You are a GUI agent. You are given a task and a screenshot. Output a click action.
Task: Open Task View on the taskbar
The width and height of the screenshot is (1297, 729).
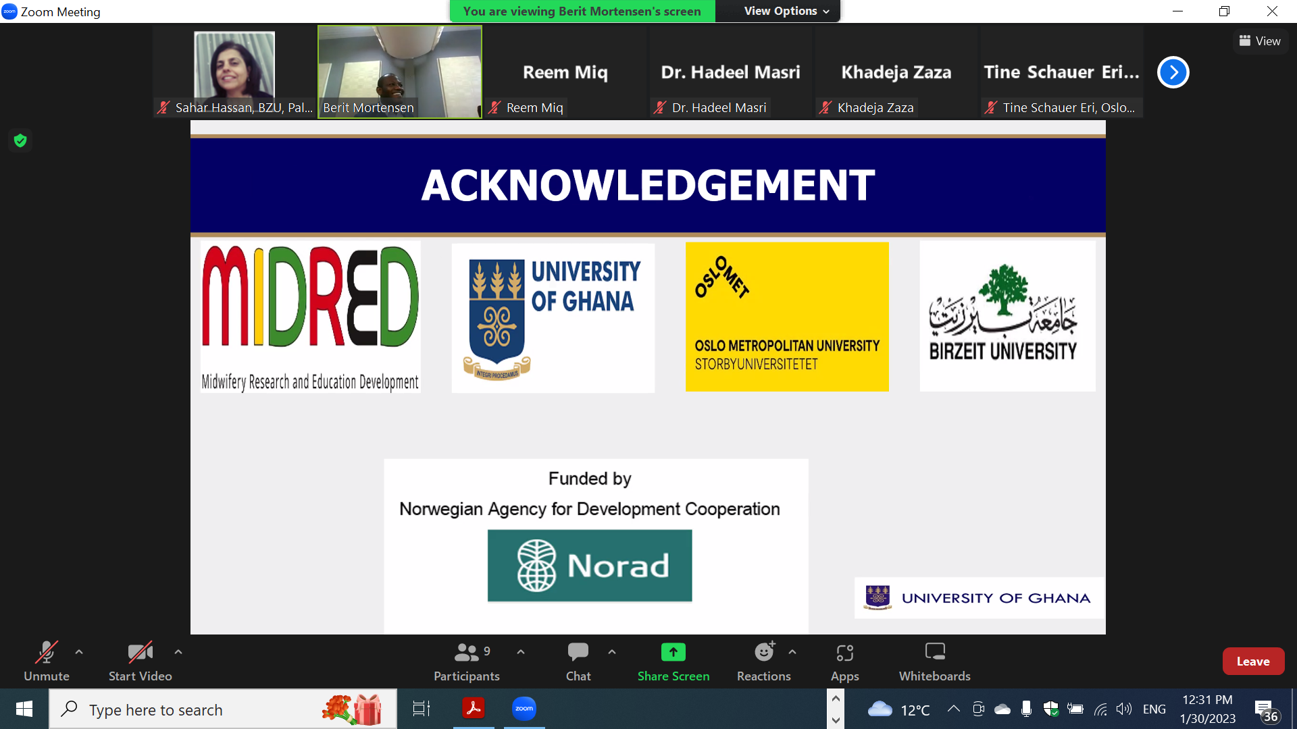422,709
